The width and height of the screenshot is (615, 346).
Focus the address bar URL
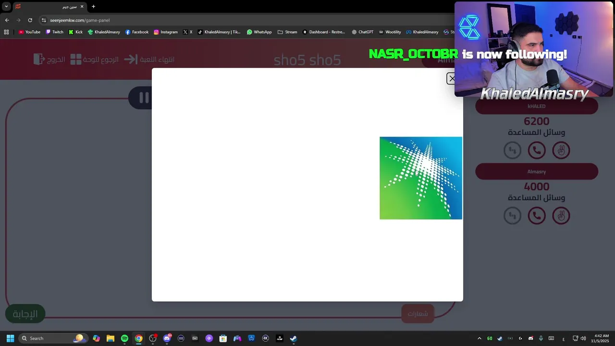80,20
